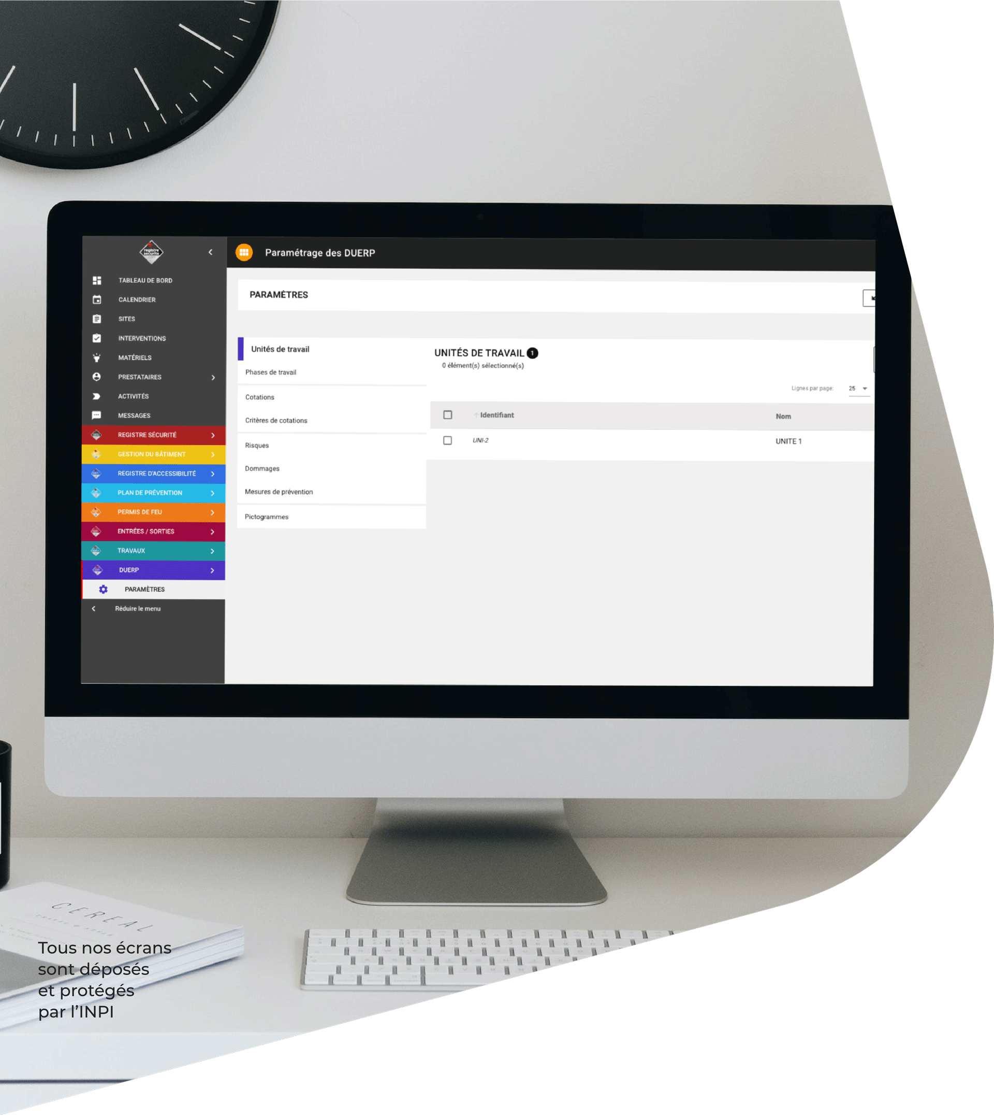Click the Plan de Prévention icon

click(96, 493)
